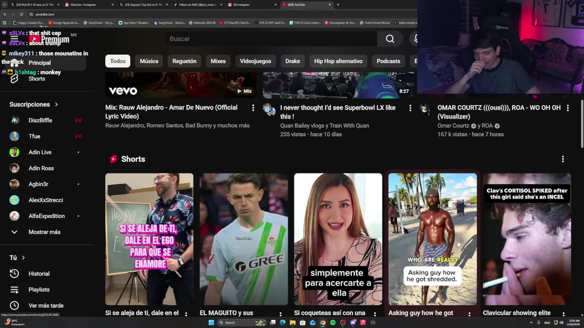
Task: Select the Hip Hop alternativo chip
Action: (x=338, y=61)
